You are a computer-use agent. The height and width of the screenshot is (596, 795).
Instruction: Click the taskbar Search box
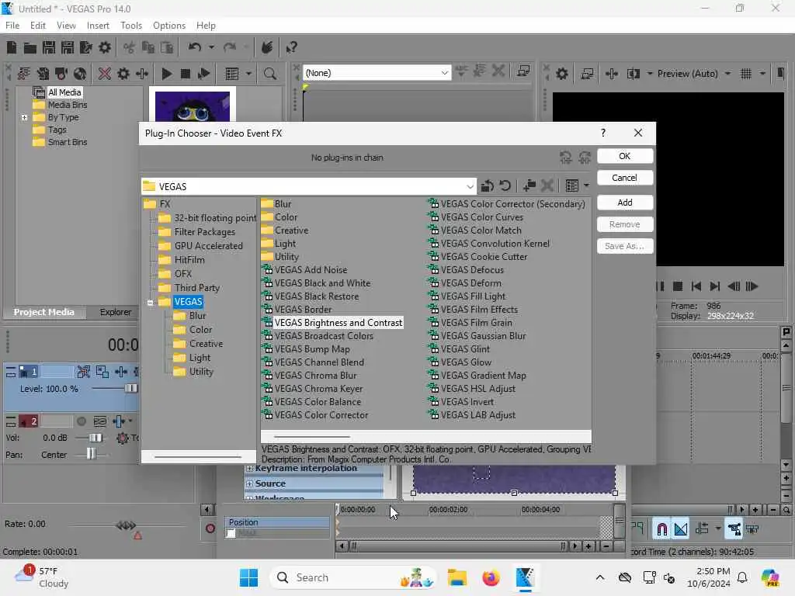353,577
